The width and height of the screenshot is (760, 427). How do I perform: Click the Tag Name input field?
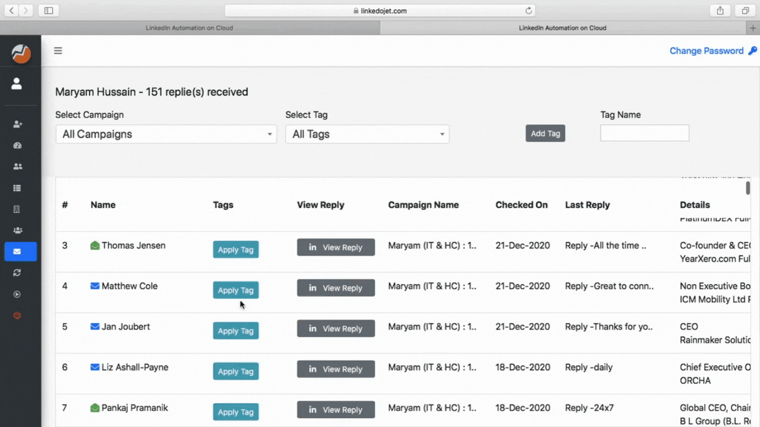pos(644,133)
